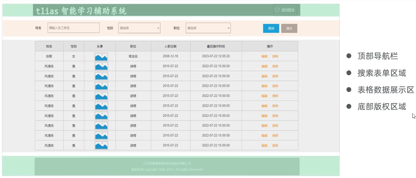
Task: Click the arrow on the 性别 select box
Action: 158,28
